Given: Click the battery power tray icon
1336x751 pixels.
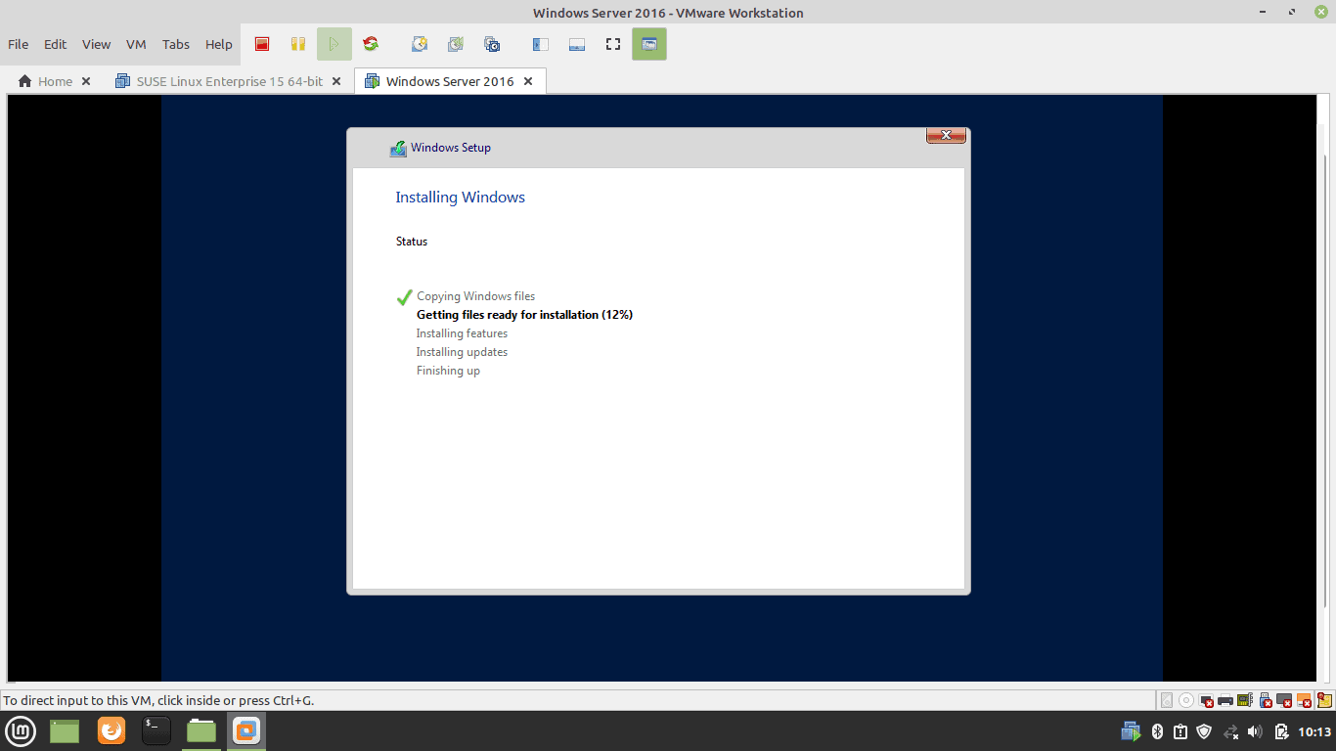Looking at the screenshot, I should pos(1282,731).
